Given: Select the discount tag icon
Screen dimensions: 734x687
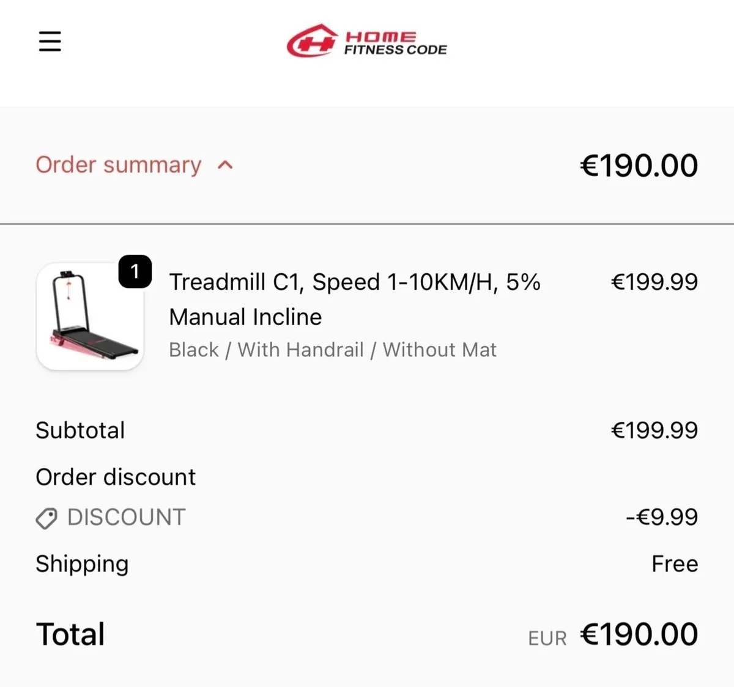Looking at the screenshot, I should 46,518.
